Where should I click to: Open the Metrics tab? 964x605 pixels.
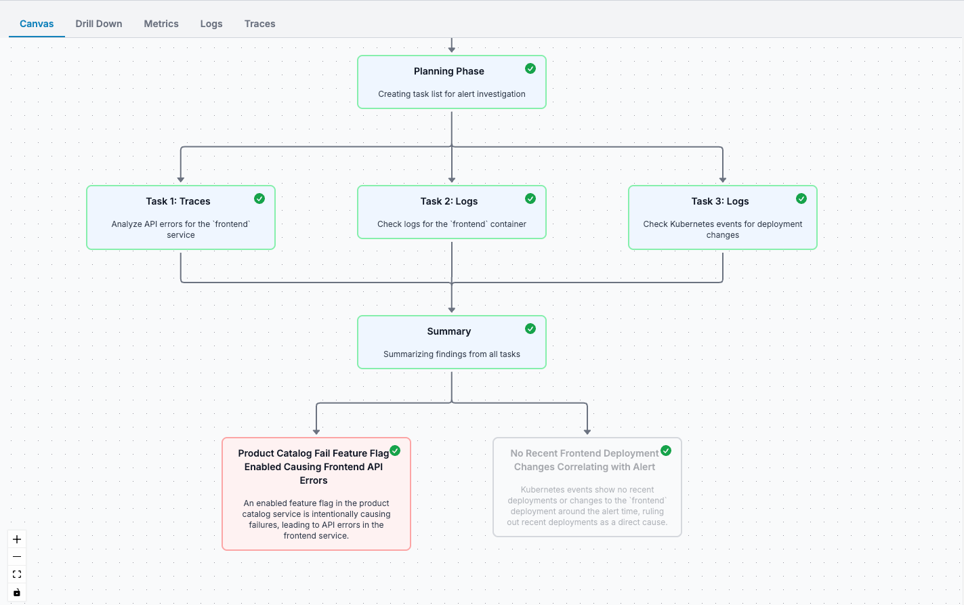(x=161, y=24)
